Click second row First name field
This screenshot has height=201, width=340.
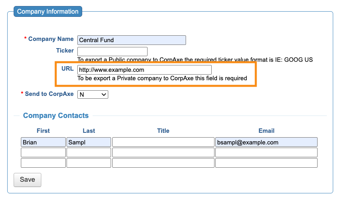[x=43, y=152]
